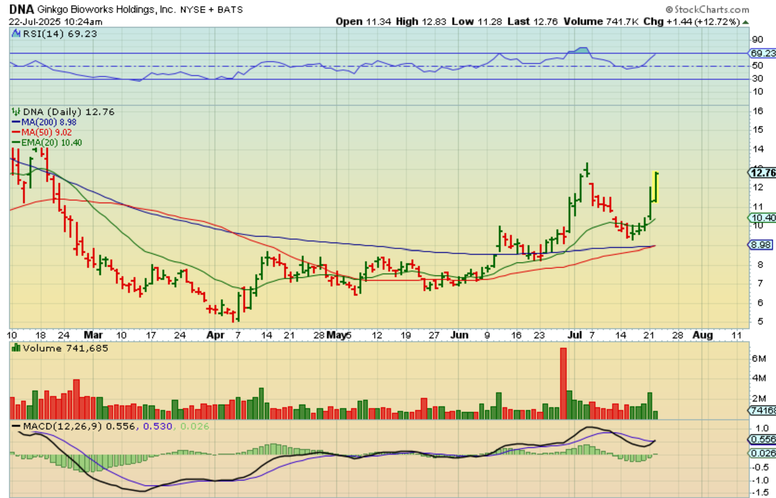Click the tallest red volume bar

563,383
